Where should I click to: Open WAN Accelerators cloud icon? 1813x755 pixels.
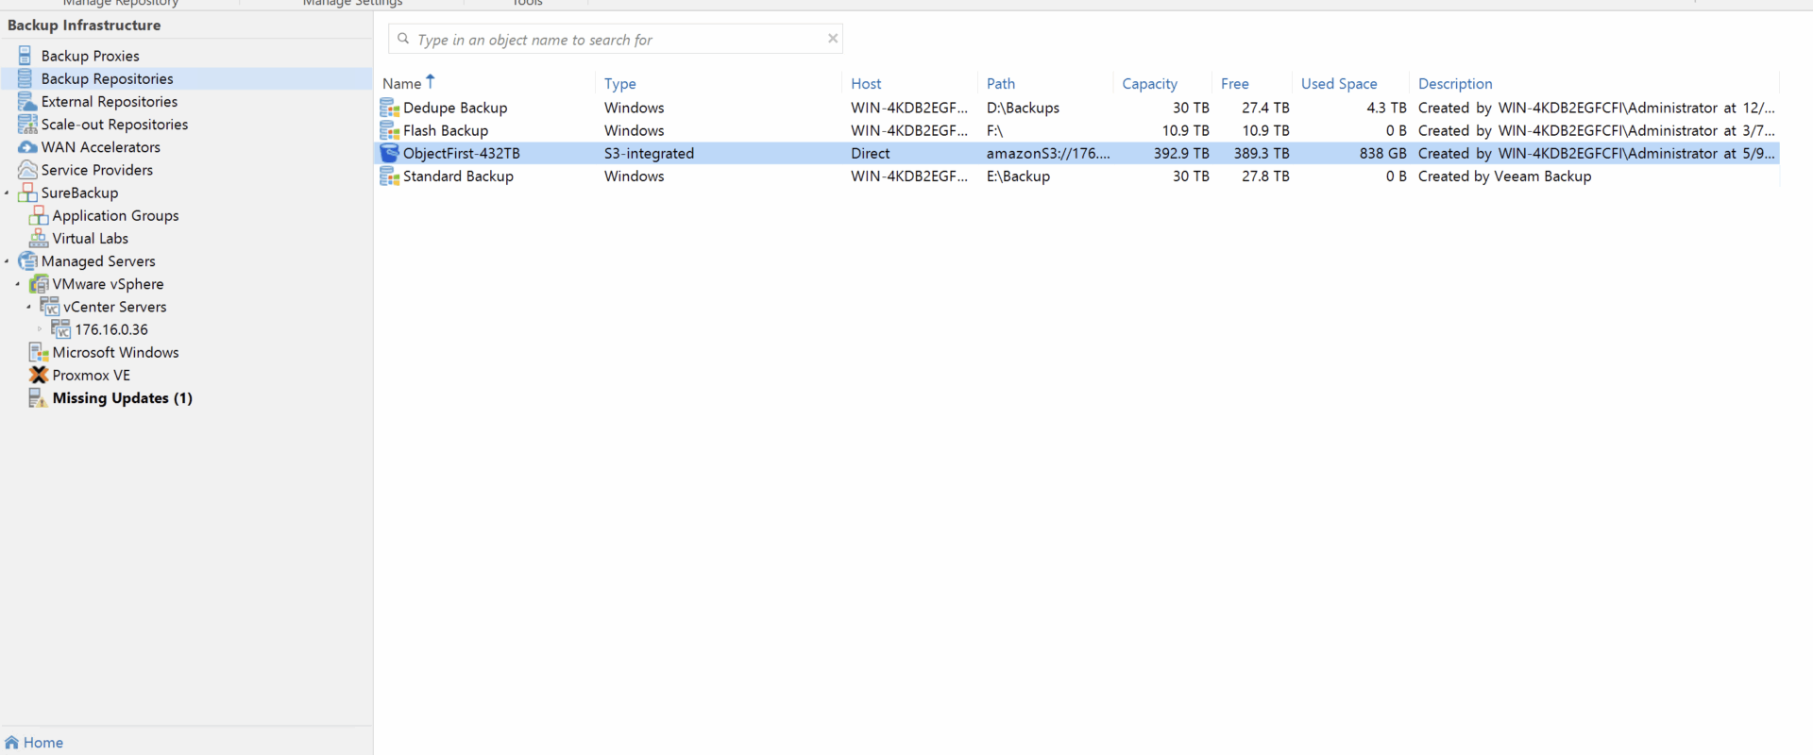[27, 147]
